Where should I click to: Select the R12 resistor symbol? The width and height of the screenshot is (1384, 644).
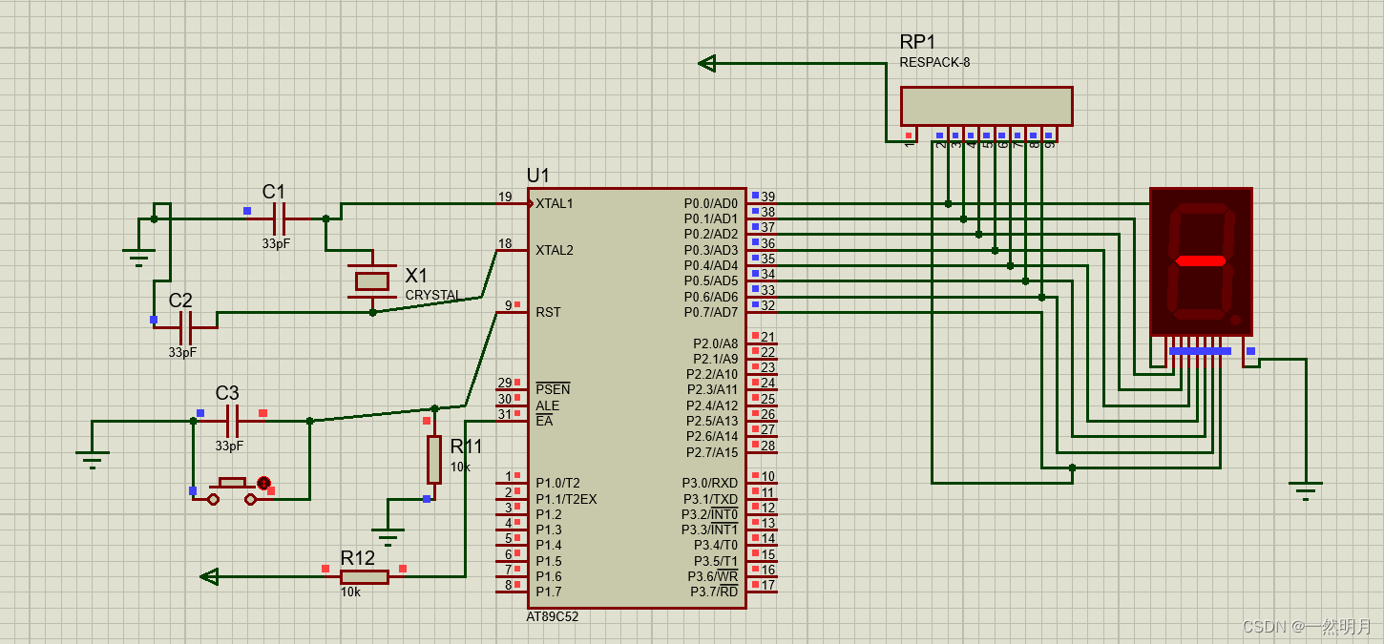click(x=365, y=576)
